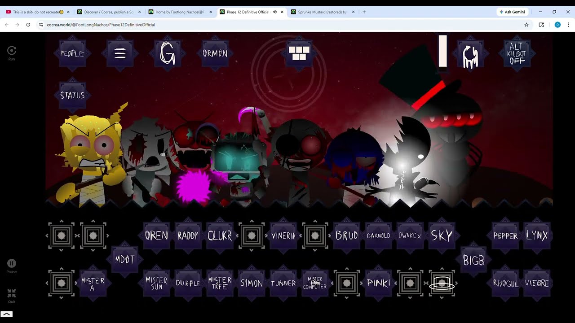Pick the GARNOLD character tile

point(378,236)
